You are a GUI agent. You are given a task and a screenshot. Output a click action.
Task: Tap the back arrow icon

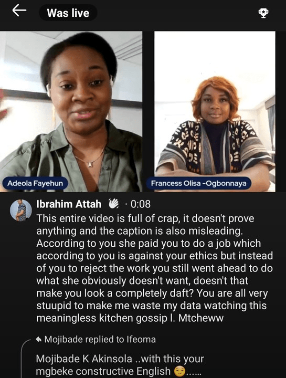click(19, 10)
